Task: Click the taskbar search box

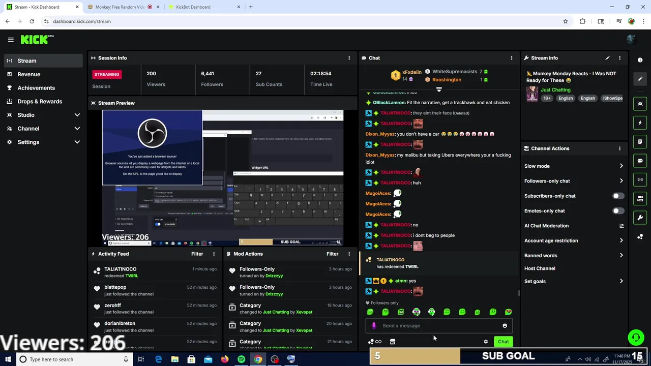Action: click(x=74, y=359)
